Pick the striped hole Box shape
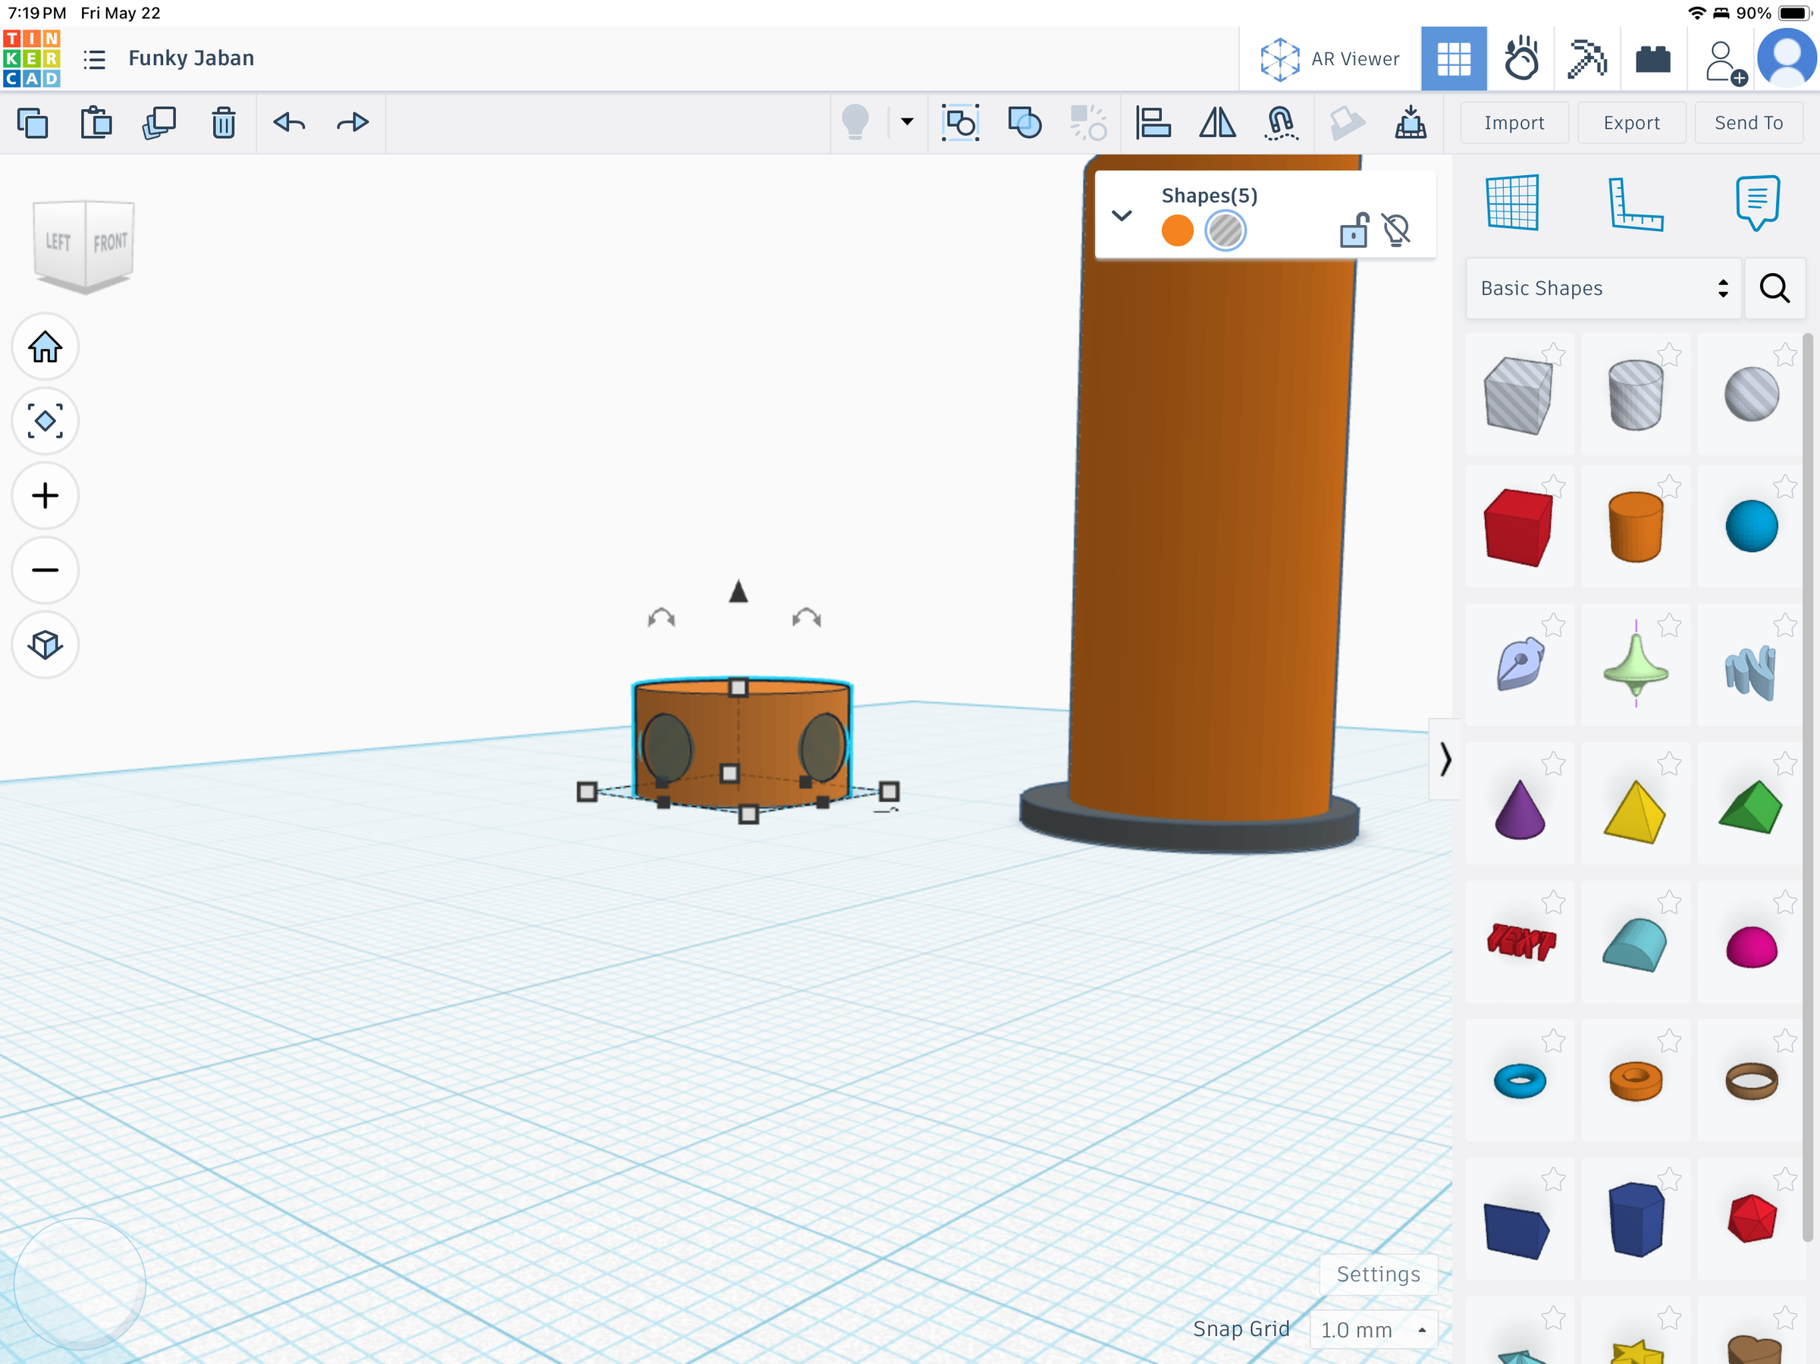 1519,395
